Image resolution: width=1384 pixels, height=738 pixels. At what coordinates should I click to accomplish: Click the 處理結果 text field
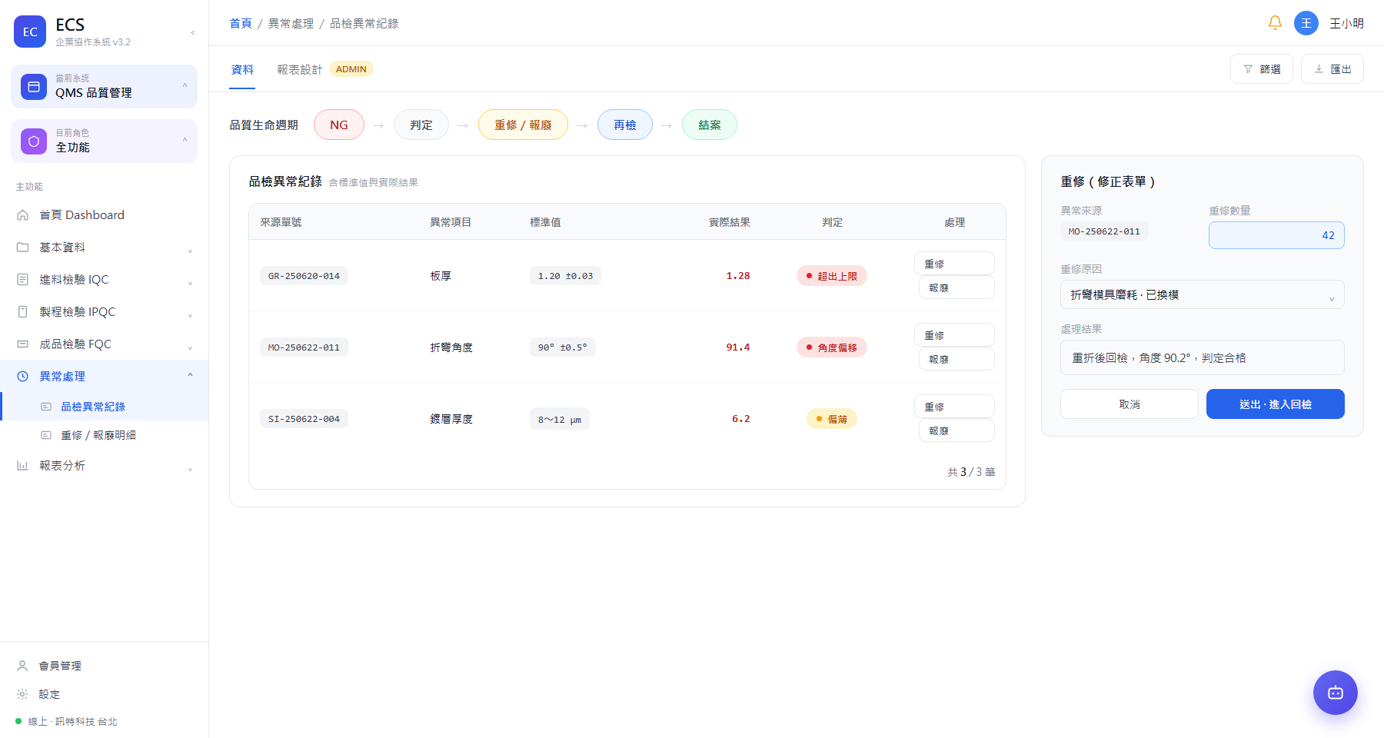click(1202, 357)
